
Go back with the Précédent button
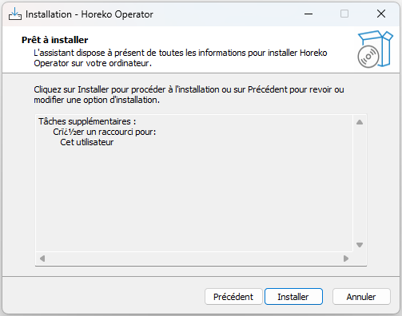coord(233,296)
